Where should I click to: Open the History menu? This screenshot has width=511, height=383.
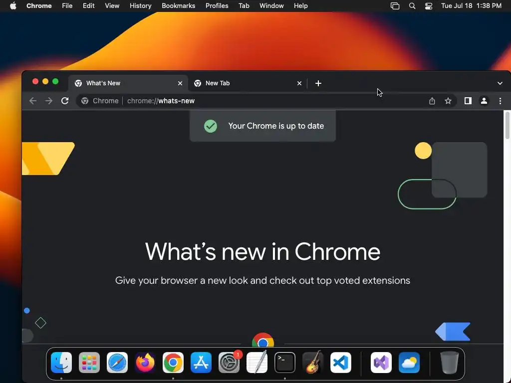tap(140, 6)
